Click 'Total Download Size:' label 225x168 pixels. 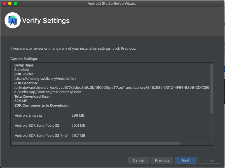[32, 97]
